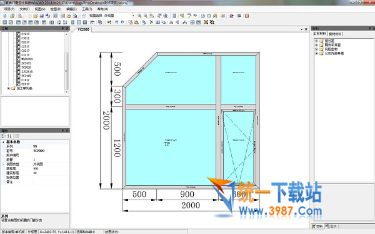Expand the 推拉窗 material folder
Image resolution: width=375 pixels, height=234 pixels.
317,41
